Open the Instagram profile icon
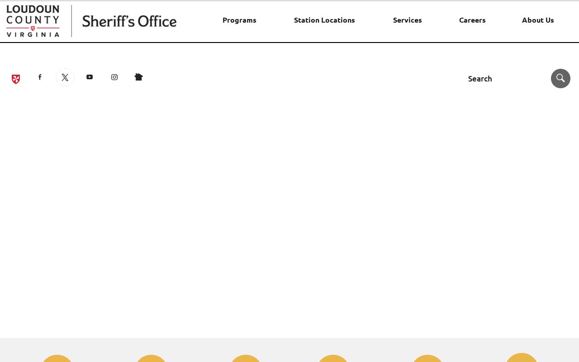 click(x=114, y=77)
